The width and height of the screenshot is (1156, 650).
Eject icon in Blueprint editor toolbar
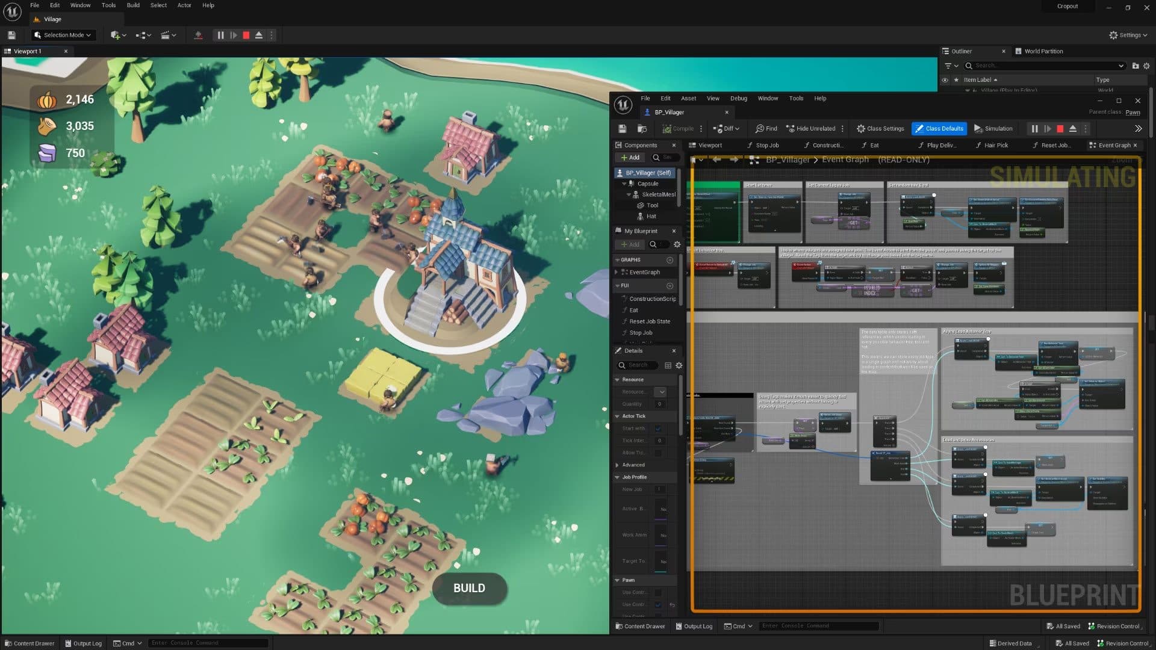[1073, 129]
